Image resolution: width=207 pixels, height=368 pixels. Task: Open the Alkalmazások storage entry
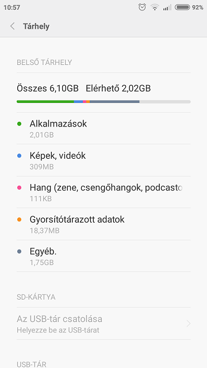coord(103,128)
